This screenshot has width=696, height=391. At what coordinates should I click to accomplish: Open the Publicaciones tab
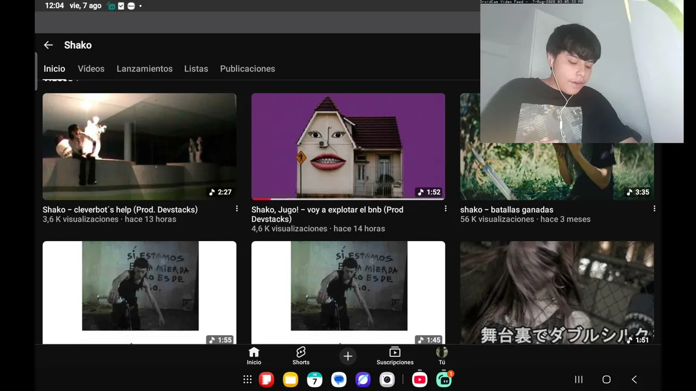(x=247, y=69)
